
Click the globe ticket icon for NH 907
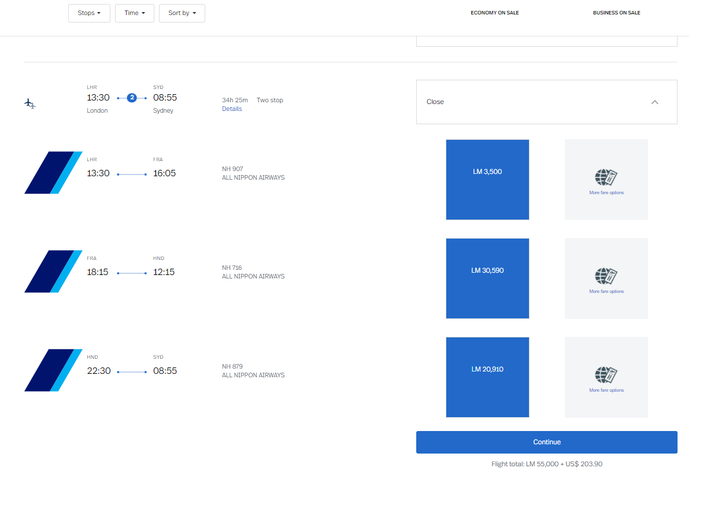[606, 177]
